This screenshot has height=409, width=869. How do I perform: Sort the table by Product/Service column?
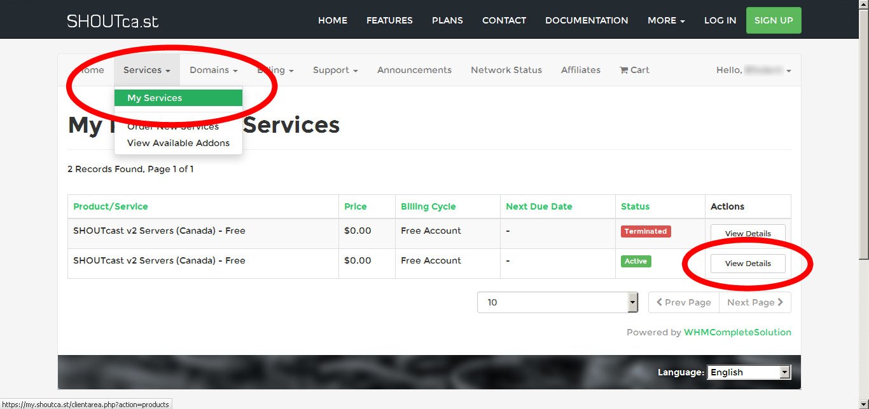point(111,206)
